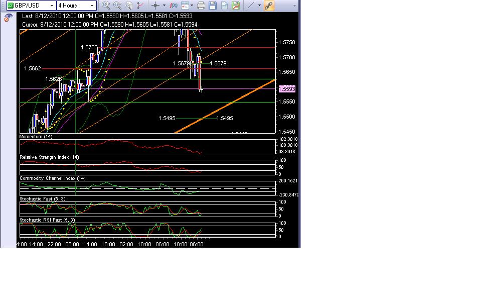Screen dimensions: 493x307
Task: Click the printer icon
Action: (201, 6)
